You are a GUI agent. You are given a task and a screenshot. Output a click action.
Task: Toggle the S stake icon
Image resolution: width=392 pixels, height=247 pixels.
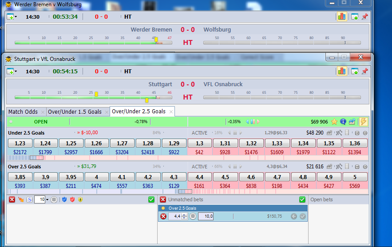tap(29, 200)
